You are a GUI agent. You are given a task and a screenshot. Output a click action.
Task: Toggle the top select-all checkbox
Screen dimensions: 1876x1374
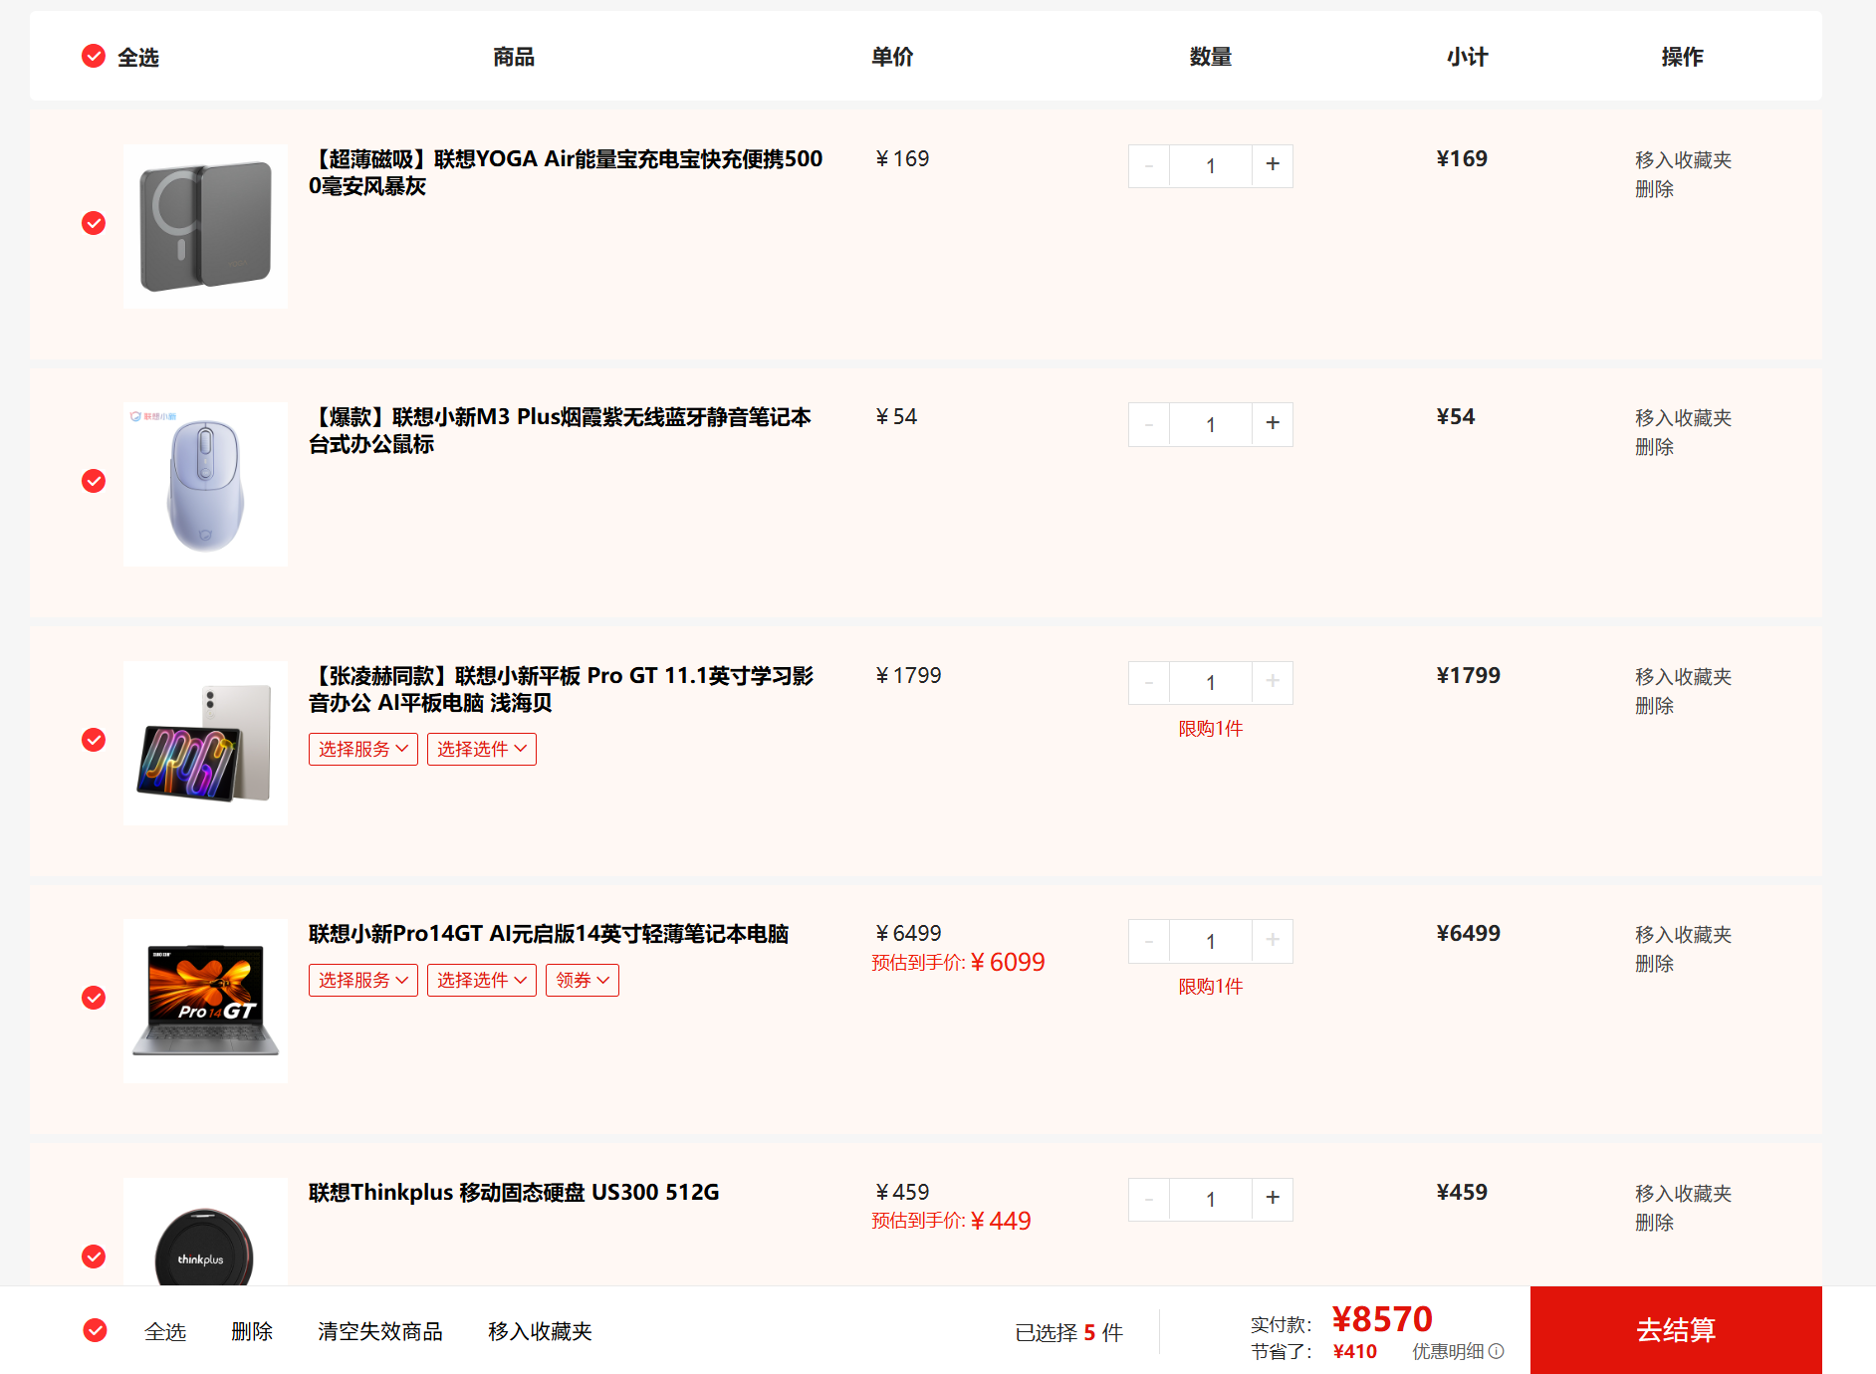click(x=94, y=57)
